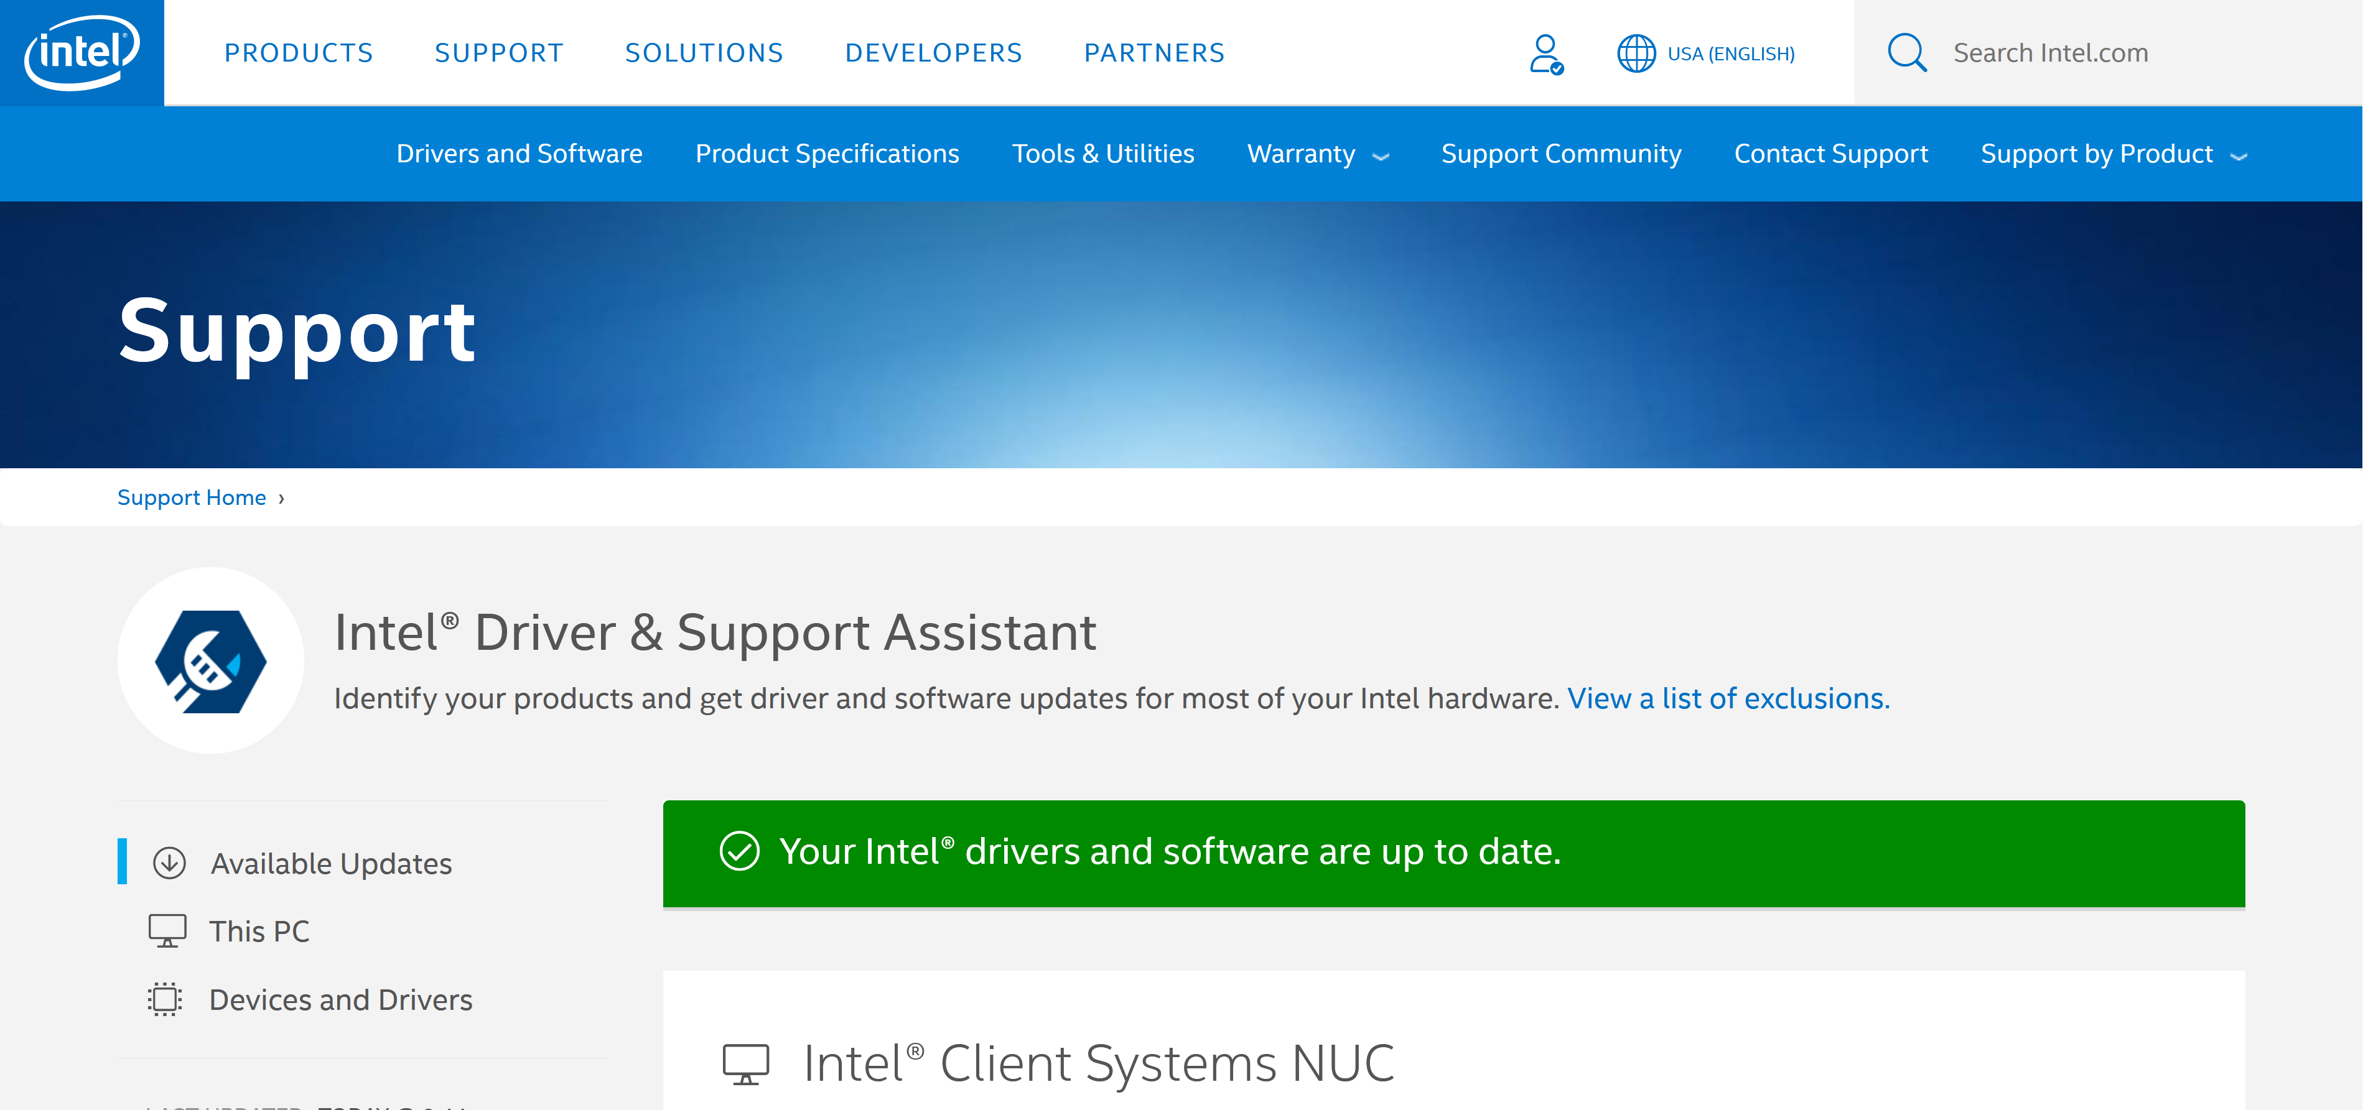This screenshot has width=2363, height=1110.
Task: Click the This PC monitor icon
Action: coord(167,930)
